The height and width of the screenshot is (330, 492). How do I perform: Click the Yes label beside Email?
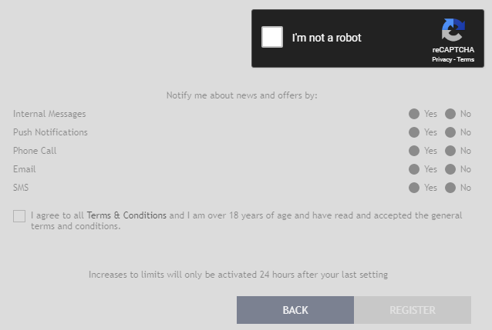tap(430, 169)
